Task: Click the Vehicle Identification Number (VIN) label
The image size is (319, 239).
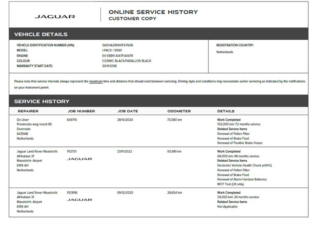Action: (x=45, y=45)
